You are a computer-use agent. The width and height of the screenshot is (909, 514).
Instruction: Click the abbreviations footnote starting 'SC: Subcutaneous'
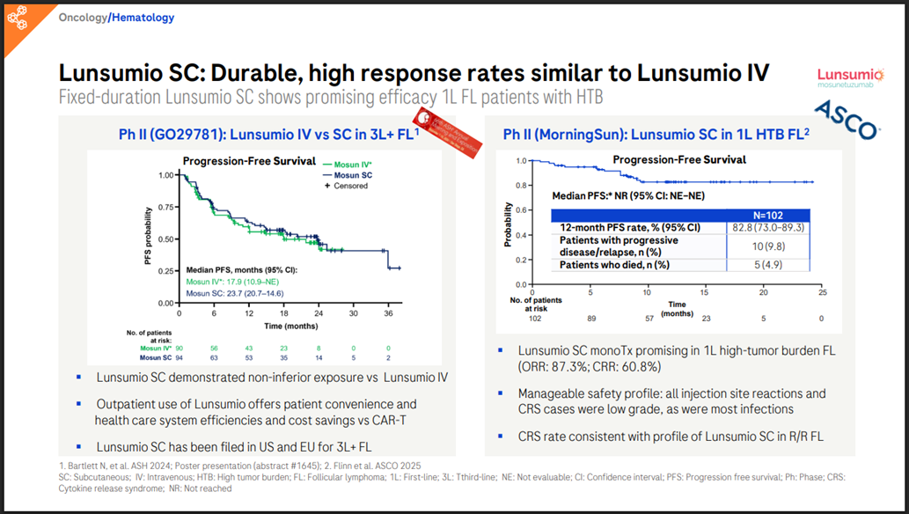tap(452, 482)
